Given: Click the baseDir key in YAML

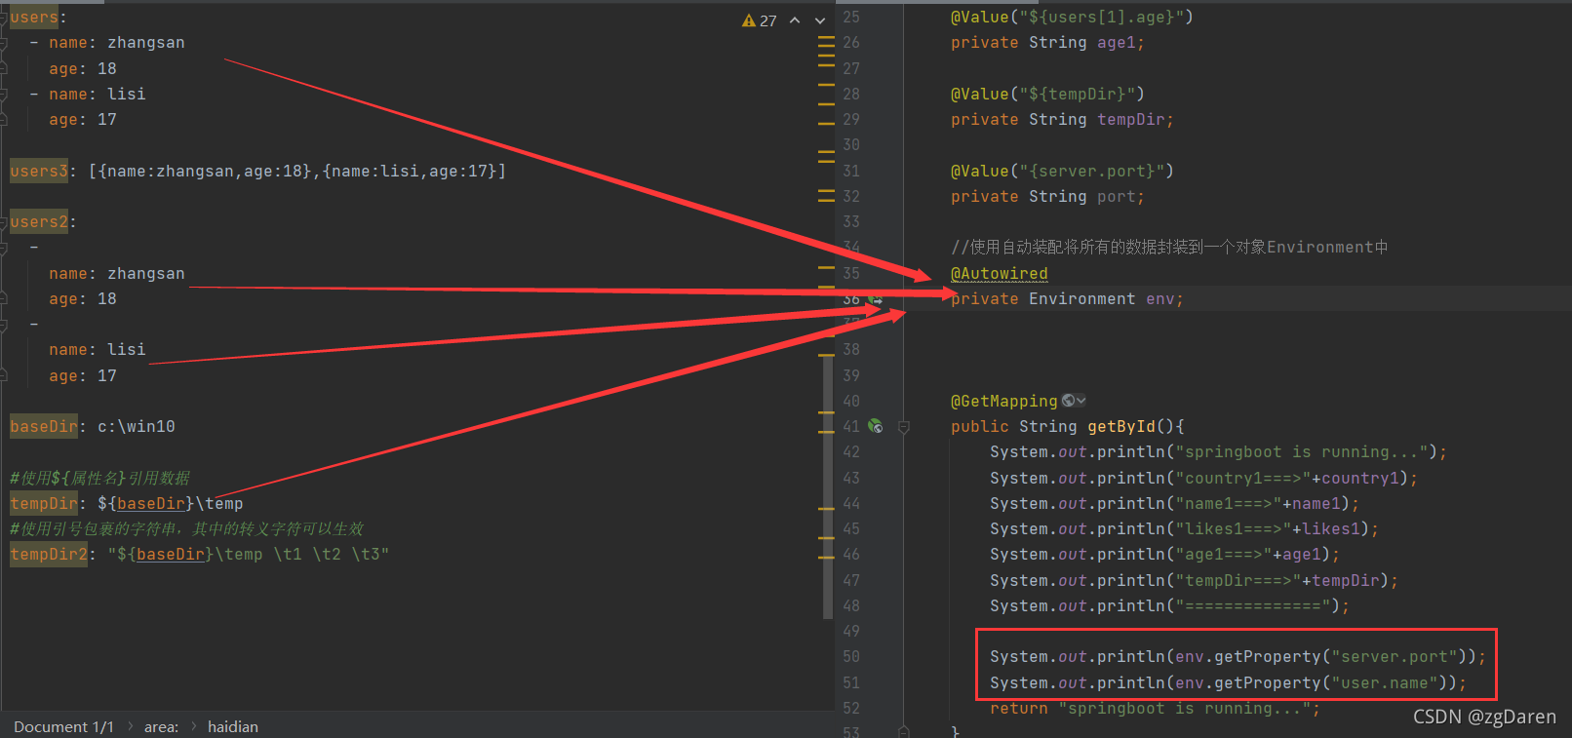Looking at the screenshot, I should point(44,426).
